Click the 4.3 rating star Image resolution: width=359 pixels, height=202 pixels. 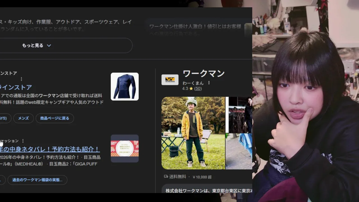(x=191, y=88)
